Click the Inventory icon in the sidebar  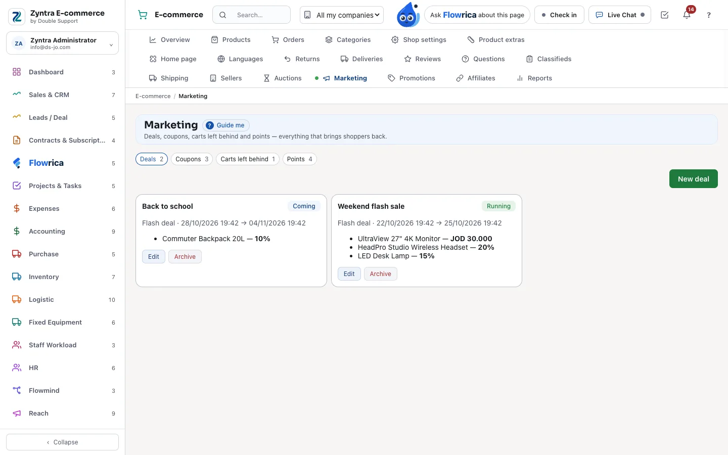coord(17,277)
